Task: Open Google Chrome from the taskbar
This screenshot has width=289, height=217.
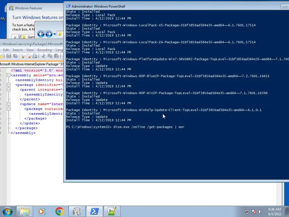Action: pyautogui.click(x=59, y=211)
